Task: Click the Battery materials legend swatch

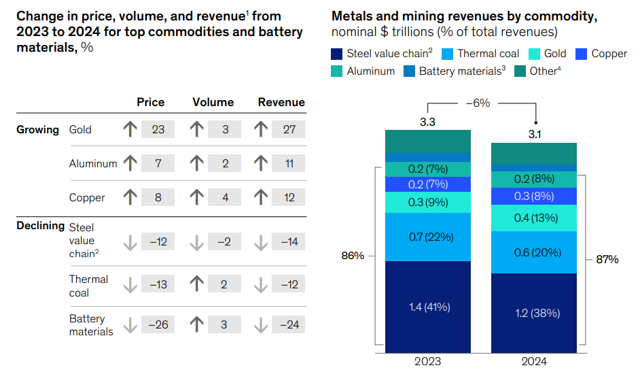Action: pos(409,71)
